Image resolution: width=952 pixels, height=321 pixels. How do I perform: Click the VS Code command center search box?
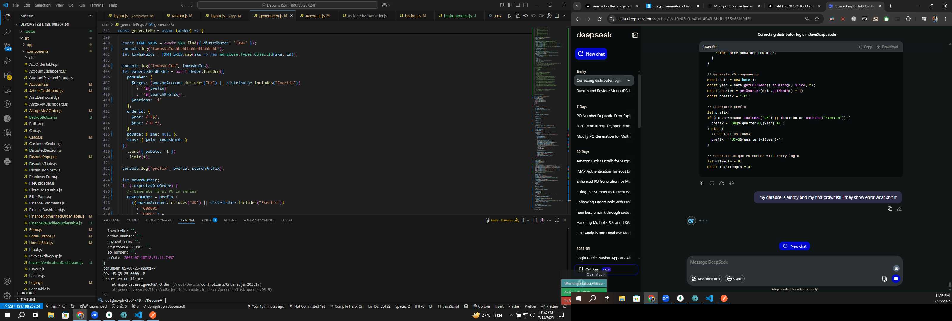(x=287, y=5)
